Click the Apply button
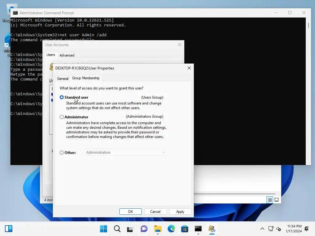The width and height of the screenshot is (315, 236). coord(180,211)
